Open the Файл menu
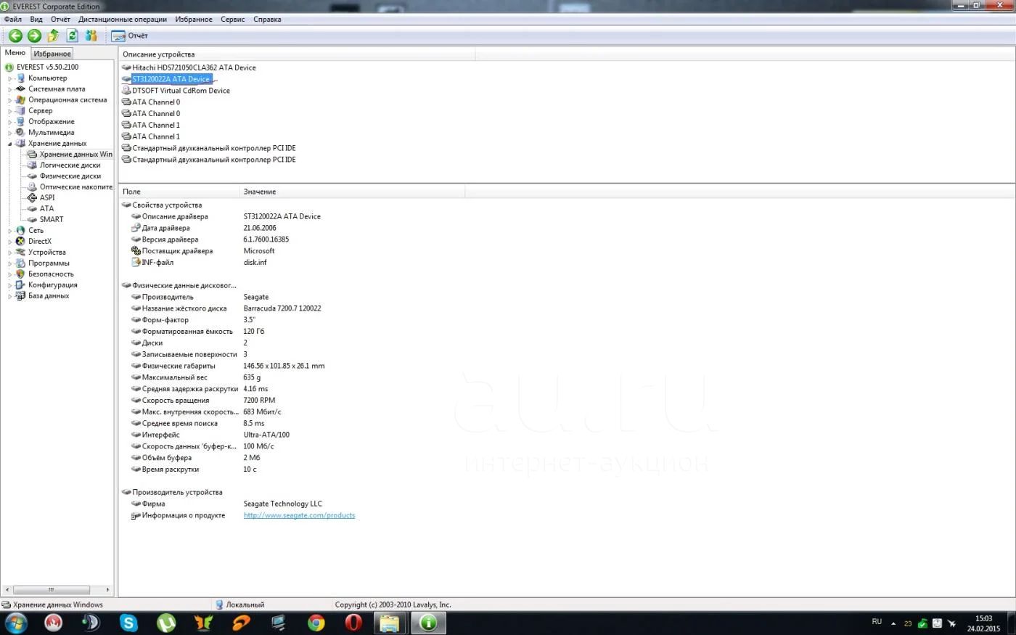Screen dimensions: 1016x635 13,20
